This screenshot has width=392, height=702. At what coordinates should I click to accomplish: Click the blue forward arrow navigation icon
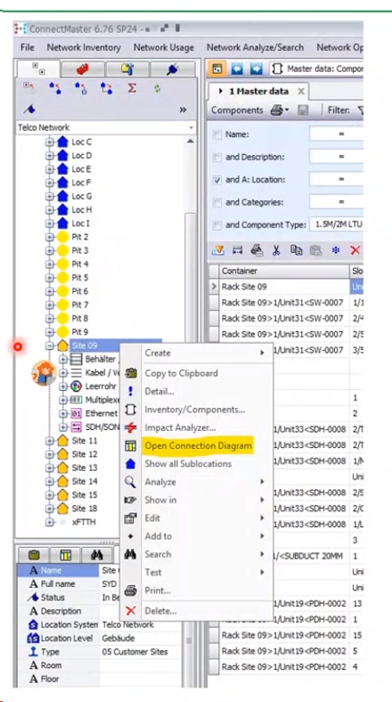tap(256, 69)
